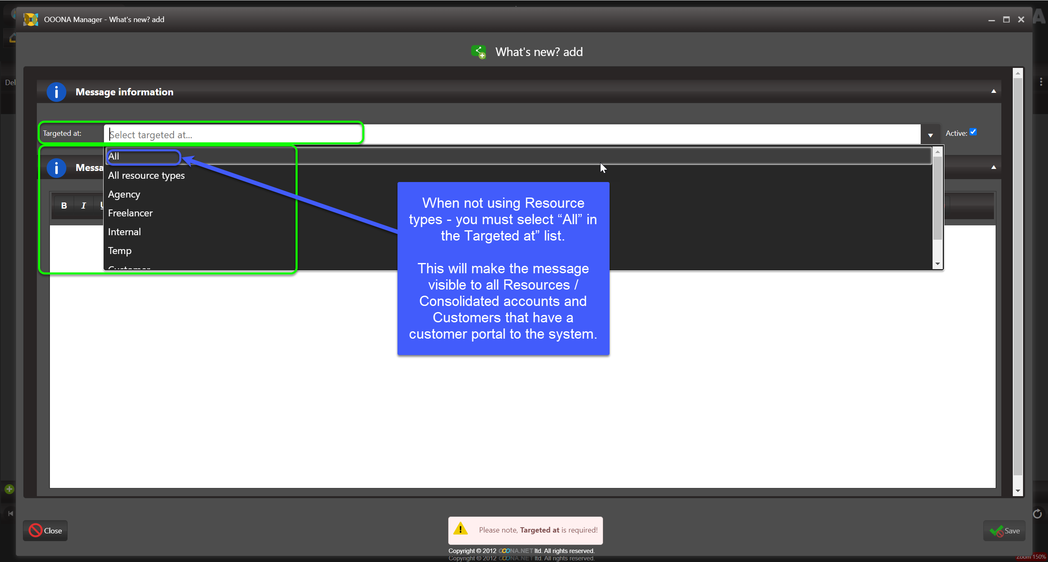Click the Bold formatting icon
This screenshot has width=1048, height=562.
tap(64, 205)
